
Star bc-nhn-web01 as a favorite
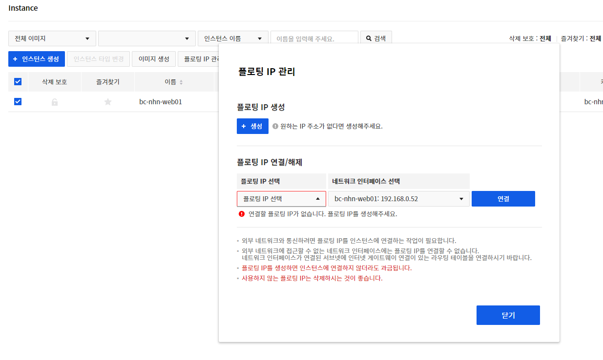pos(107,102)
